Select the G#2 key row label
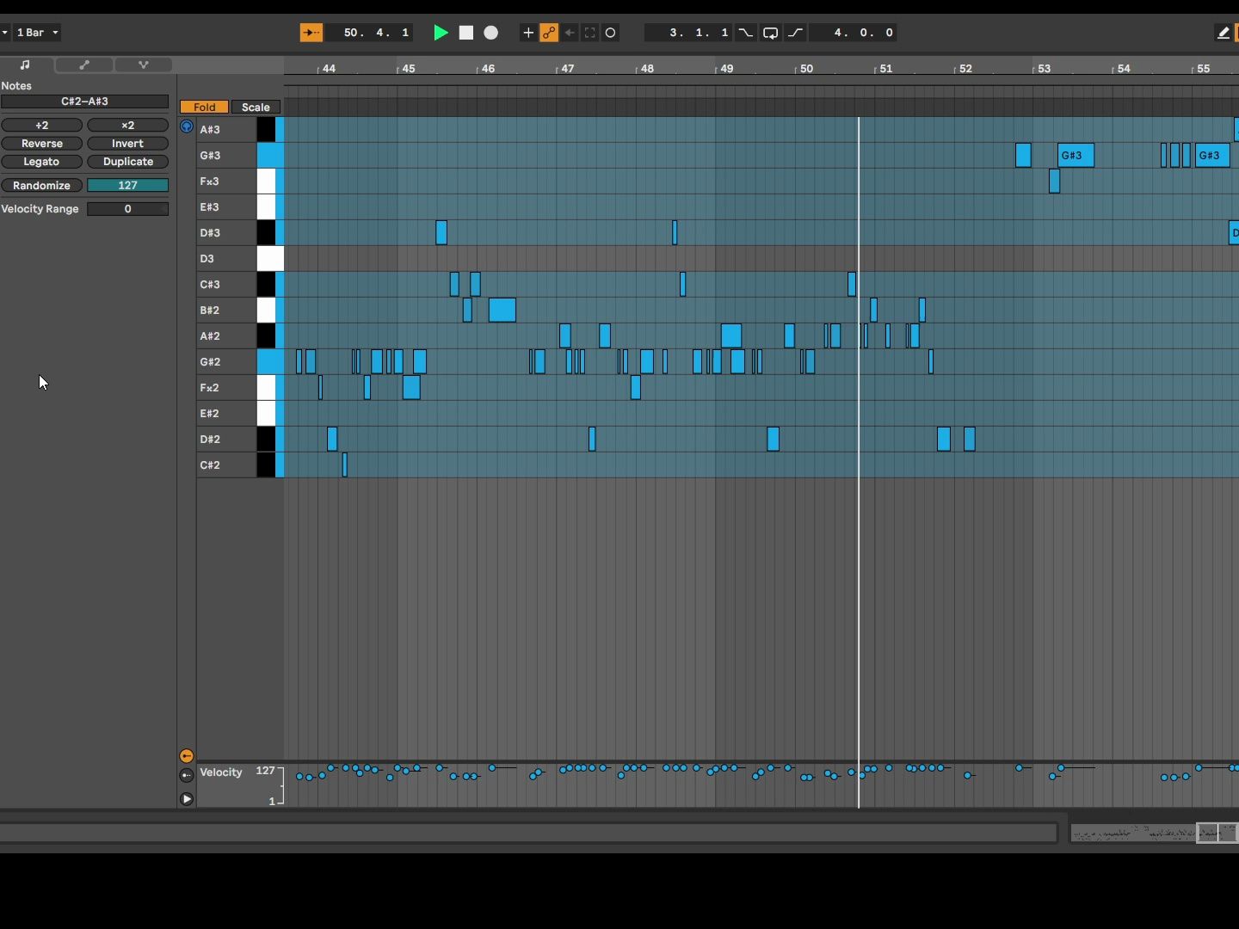 [x=210, y=362]
